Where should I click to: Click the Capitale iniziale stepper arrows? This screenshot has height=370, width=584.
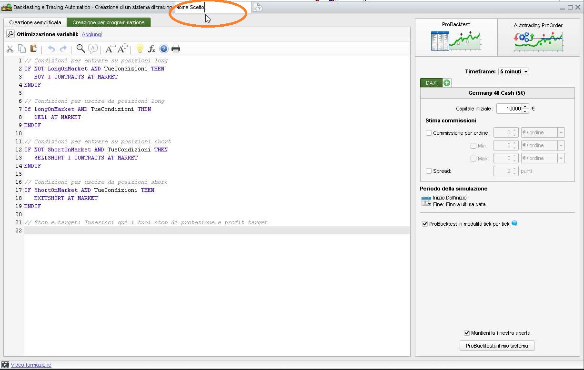(x=525, y=109)
